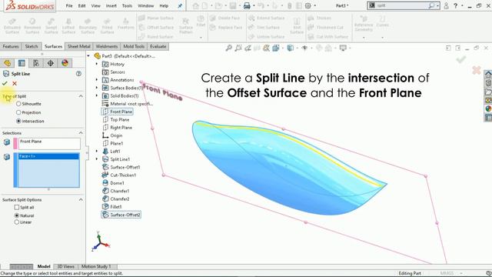Screen dimensions: 492x277
Task: Click Face<1> in faces selection box
Action: tap(48, 156)
